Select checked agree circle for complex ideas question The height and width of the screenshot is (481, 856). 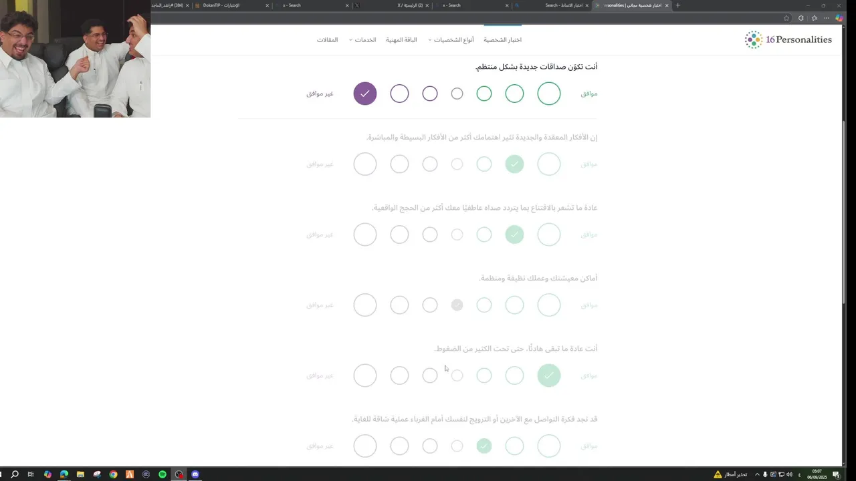coord(514,164)
